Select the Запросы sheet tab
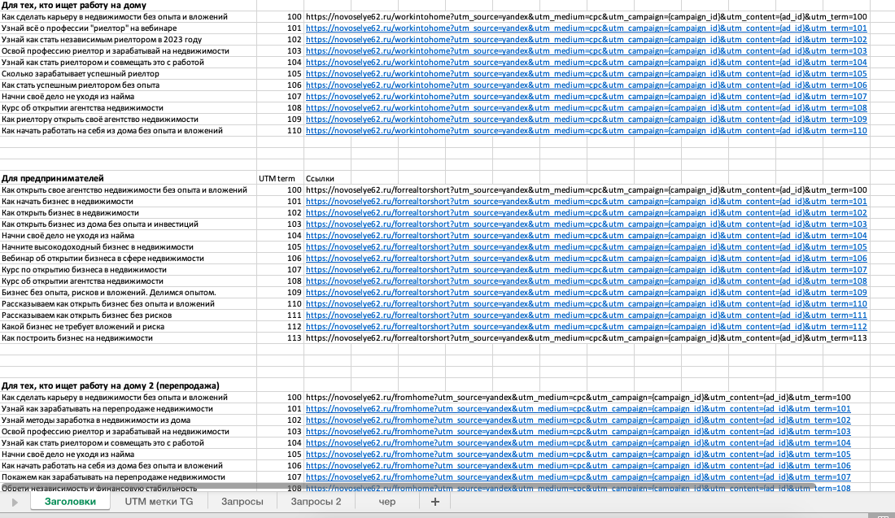Screen dimensions: 895x518 click(242, 502)
